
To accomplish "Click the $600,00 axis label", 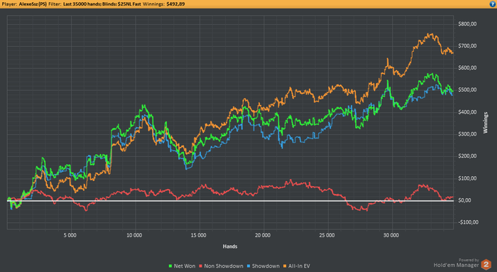I will 467,68.
